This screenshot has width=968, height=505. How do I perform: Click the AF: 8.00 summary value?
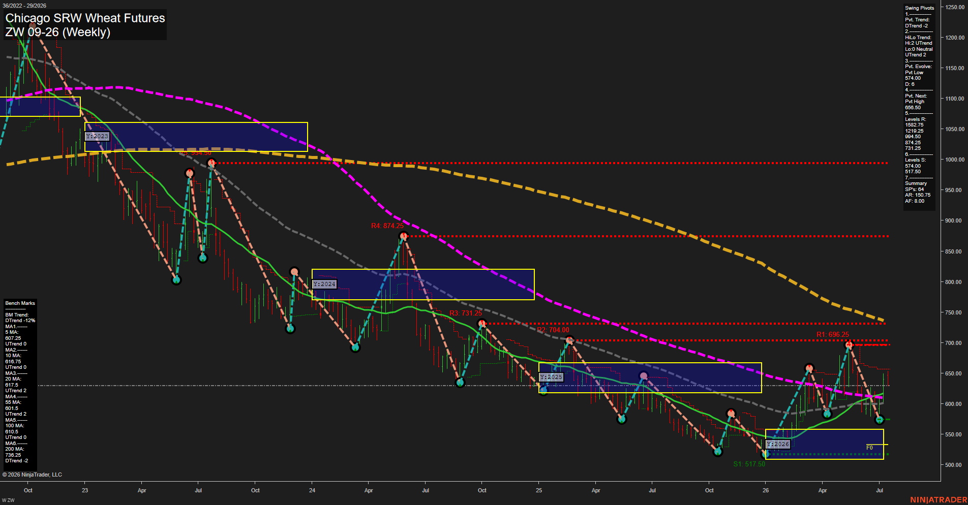tap(915, 201)
